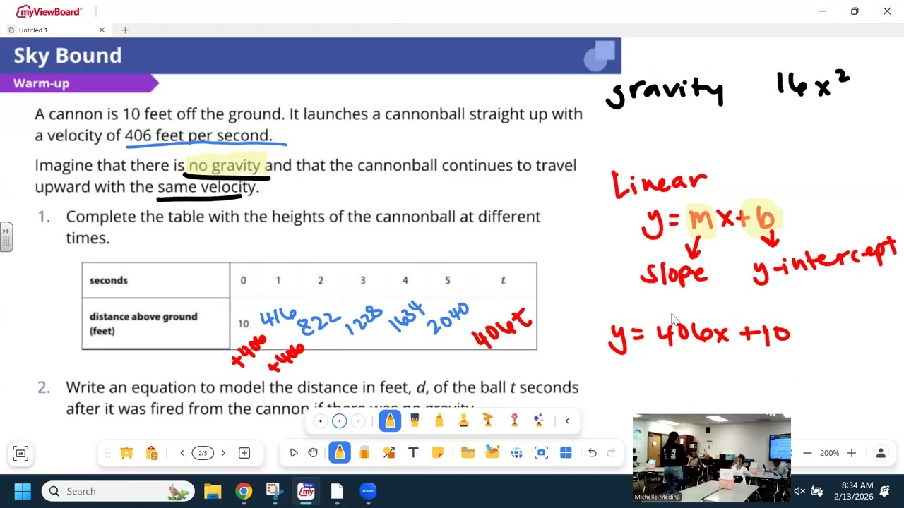Start the screen capture tool
This screenshot has width=904, height=508.
541,453
